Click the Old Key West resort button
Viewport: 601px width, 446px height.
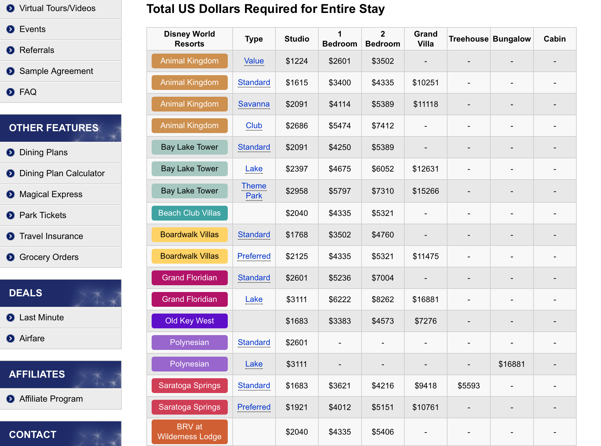(190, 321)
